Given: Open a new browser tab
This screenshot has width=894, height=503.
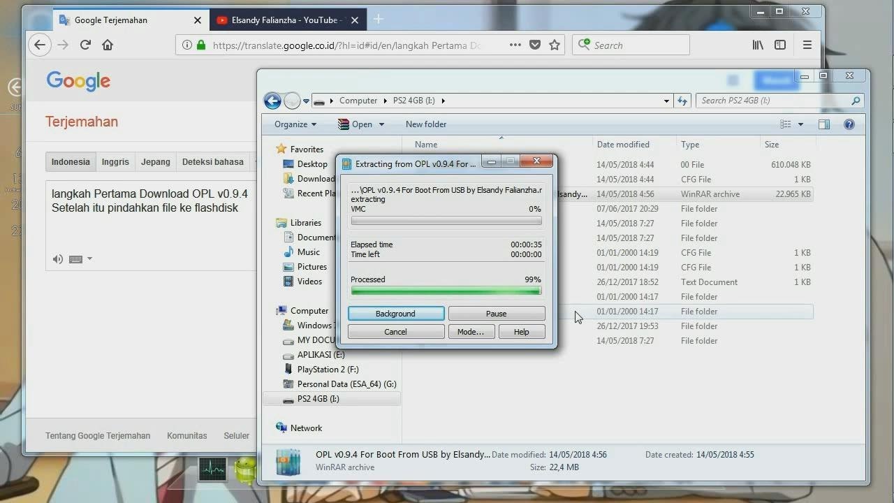Looking at the screenshot, I should click(379, 20).
